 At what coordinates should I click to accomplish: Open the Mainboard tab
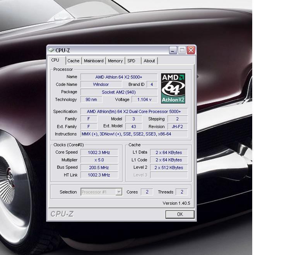94,61
